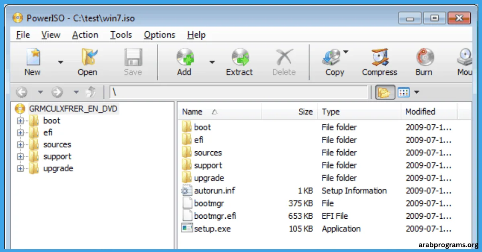The width and height of the screenshot is (482, 252).
Task: Click the PowerISO title bar disc icon
Action: pyautogui.click(x=18, y=18)
